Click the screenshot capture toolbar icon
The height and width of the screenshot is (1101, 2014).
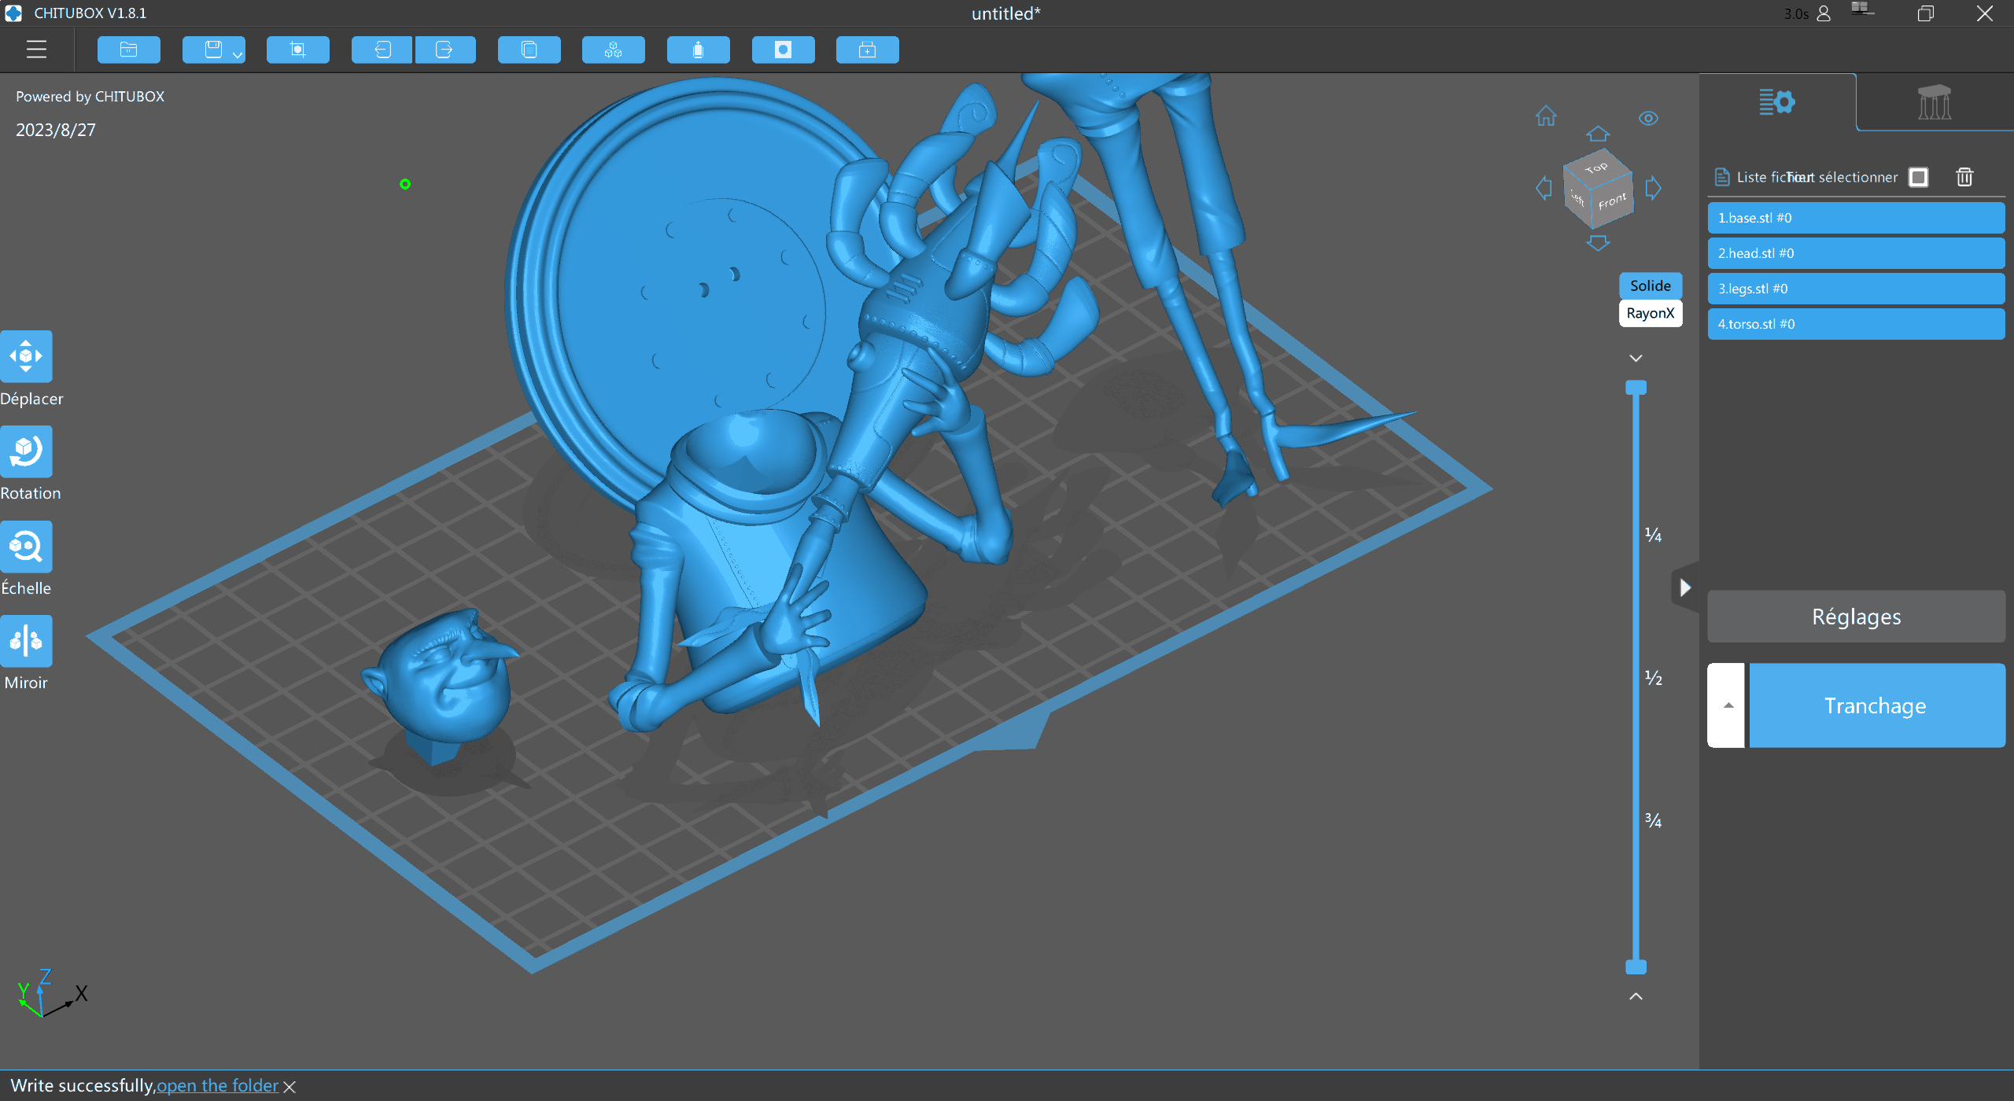click(297, 50)
